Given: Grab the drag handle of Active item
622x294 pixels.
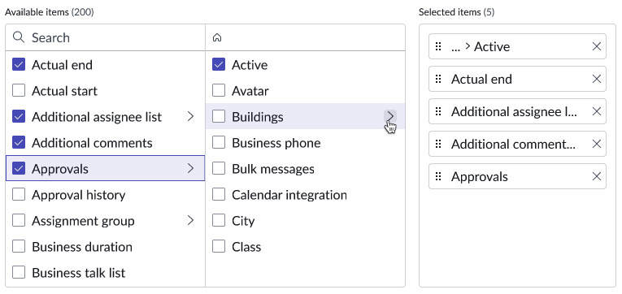Looking at the screenshot, I should pyautogui.click(x=438, y=47).
